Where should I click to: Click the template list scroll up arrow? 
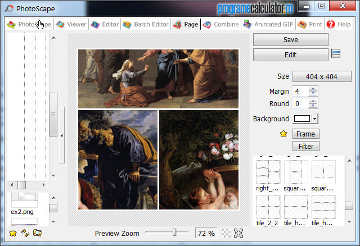pos(349,161)
